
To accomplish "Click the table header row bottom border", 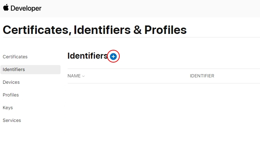I will click(x=164, y=83).
